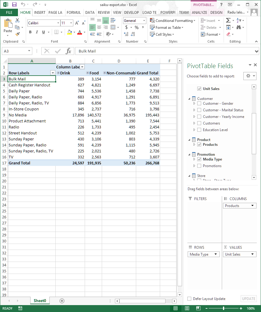This screenshot has height=312, width=261.
Task: Switch to the ANALYZE ribbon tab
Action: point(199,13)
